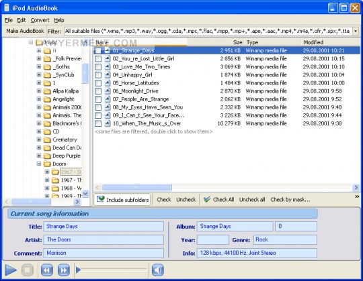363x281 pixels.
Task: Click the 08_My_Eyes_Have_Seen_You file icon
Action: pos(107,107)
